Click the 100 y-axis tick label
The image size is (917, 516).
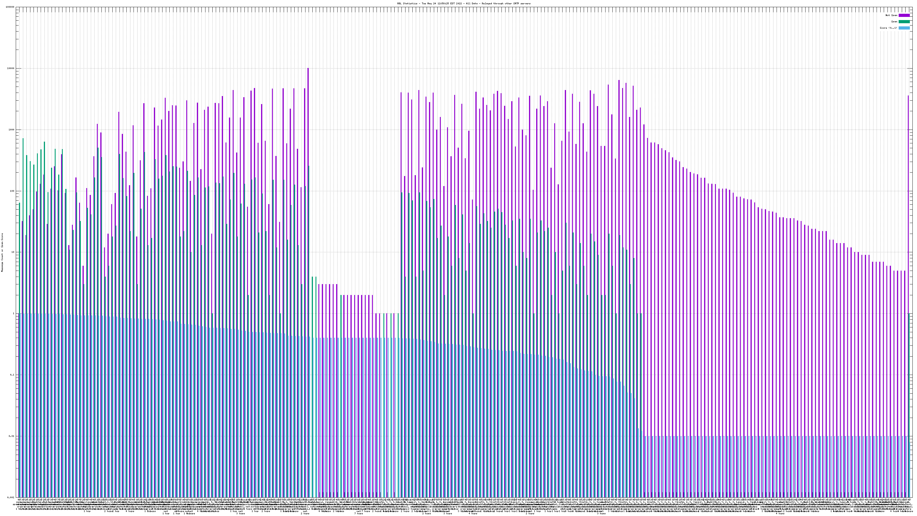pyautogui.click(x=12, y=191)
